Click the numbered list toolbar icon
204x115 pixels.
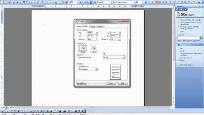click(175, 2)
